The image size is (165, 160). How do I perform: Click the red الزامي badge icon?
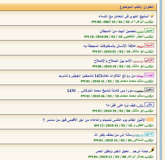tap(149, 60)
